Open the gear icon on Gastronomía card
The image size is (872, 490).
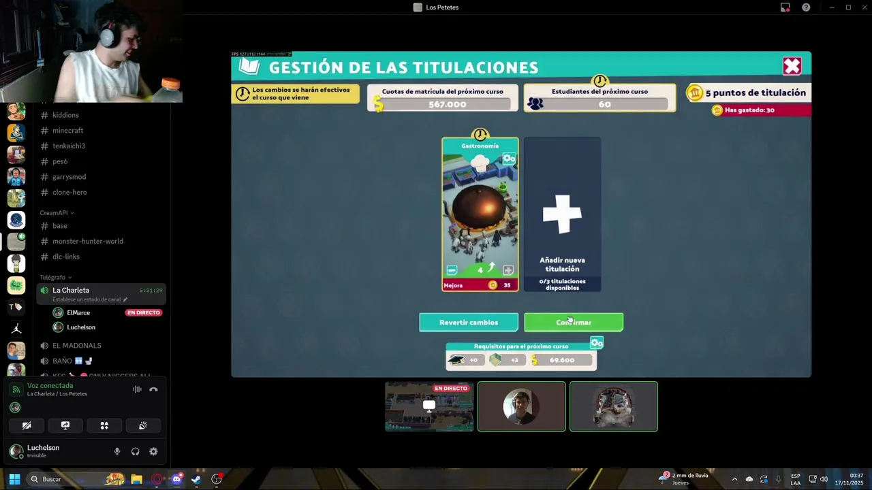[x=509, y=159]
